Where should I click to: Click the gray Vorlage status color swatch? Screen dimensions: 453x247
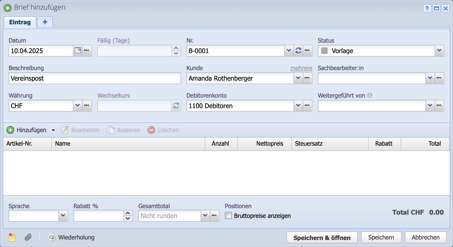324,51
